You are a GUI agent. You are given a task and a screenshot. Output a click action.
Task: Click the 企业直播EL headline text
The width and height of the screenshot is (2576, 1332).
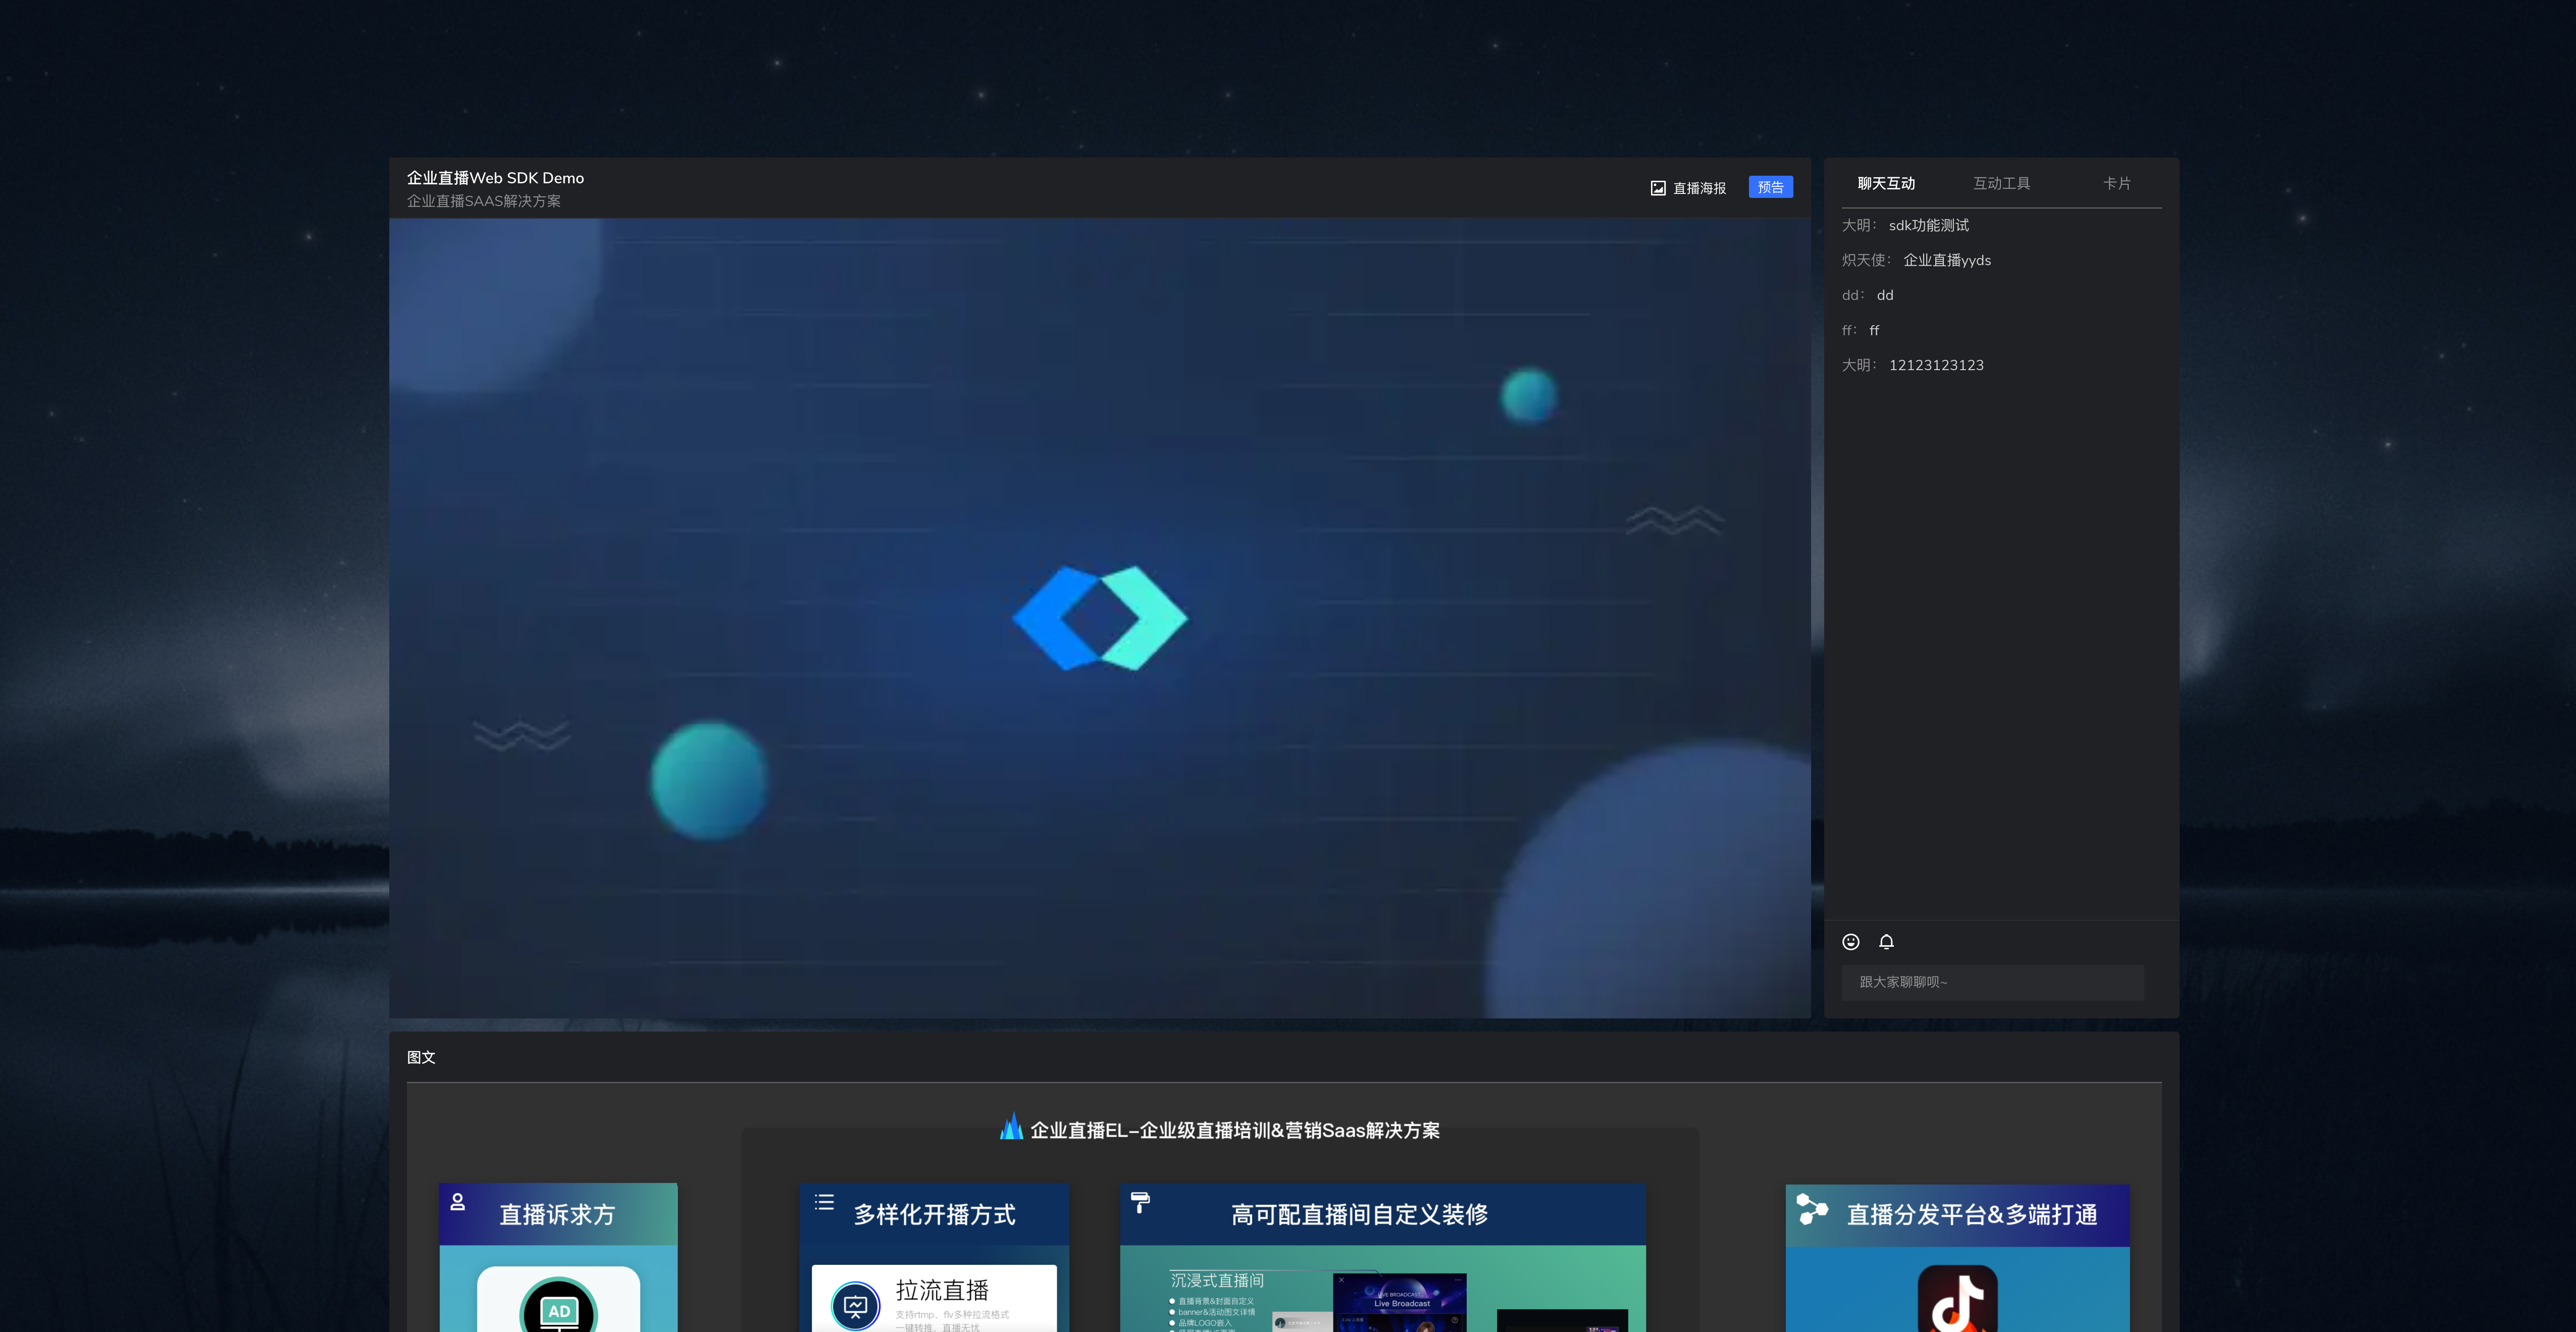click(x=1234, y=1130)
